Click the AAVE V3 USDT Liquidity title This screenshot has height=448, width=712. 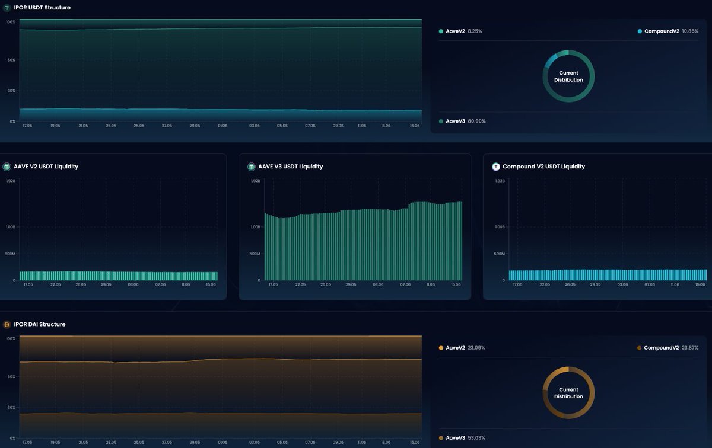[291, 167]
